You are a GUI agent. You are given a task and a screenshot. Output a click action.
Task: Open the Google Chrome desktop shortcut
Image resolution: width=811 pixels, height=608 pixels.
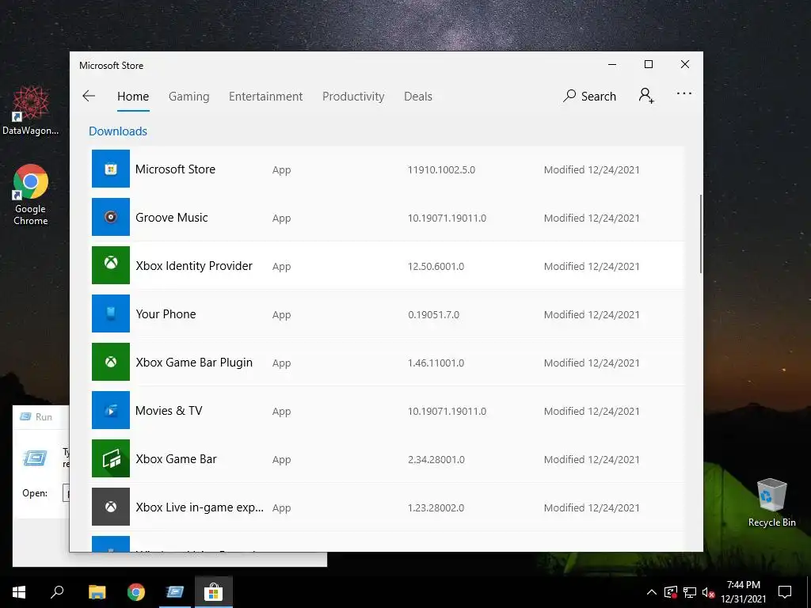click(31, 195)
